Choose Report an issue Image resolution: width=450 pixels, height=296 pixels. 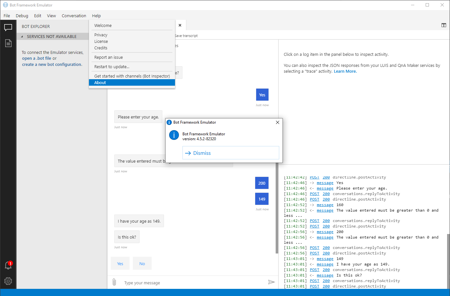coord(132,57)
